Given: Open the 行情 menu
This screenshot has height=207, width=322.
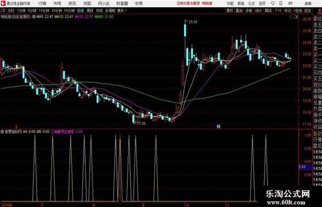Looking at the screenshot, I should pyautogui.click(x=42, y=3).
